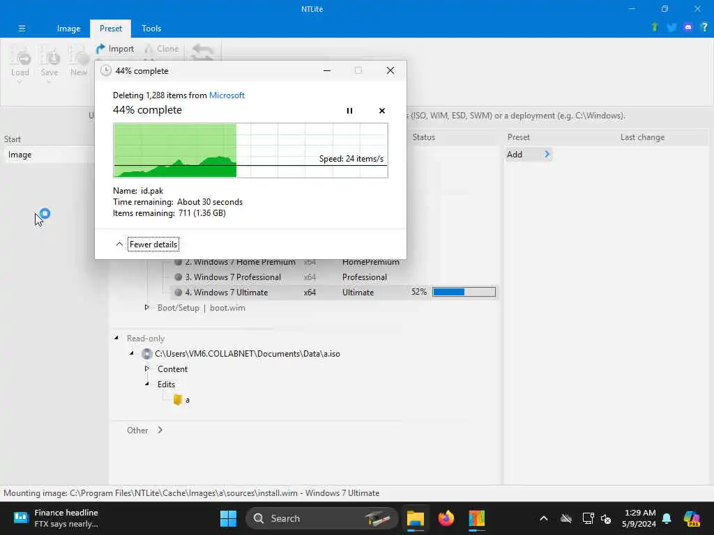The width and height of the screenshot is (714, 535).
Task: Click the HomePremium flag cell
Action: click(x=371, y=262)
